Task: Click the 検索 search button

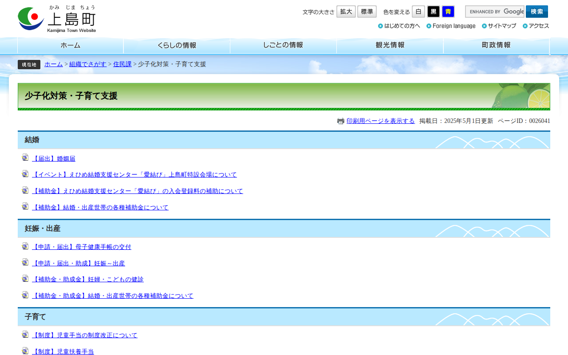Action: 537,12
